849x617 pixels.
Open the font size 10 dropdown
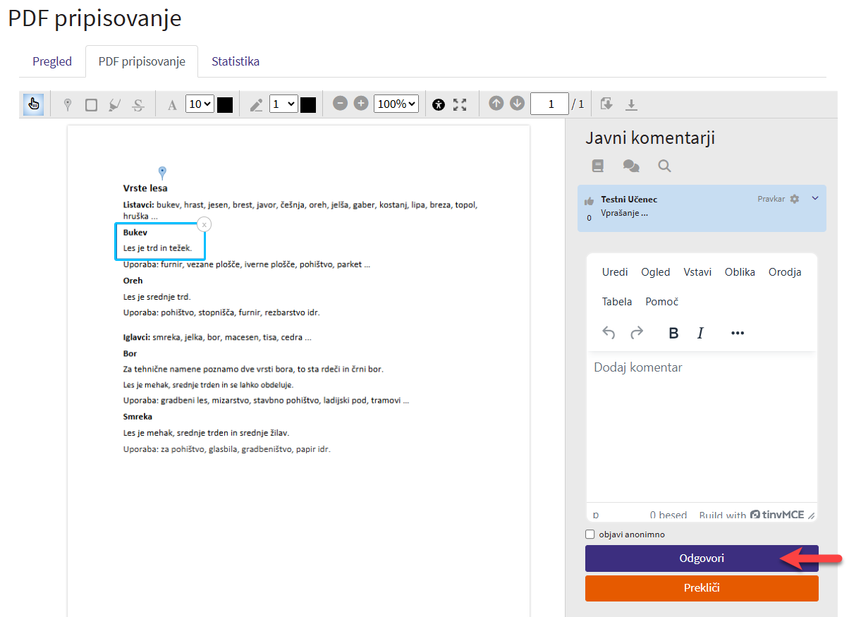pyautogui.click(x=200, y=104)
